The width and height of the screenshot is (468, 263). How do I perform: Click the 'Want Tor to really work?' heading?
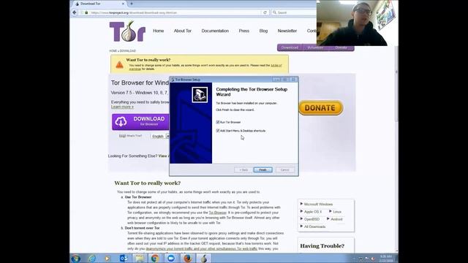[x=148, y=183]
